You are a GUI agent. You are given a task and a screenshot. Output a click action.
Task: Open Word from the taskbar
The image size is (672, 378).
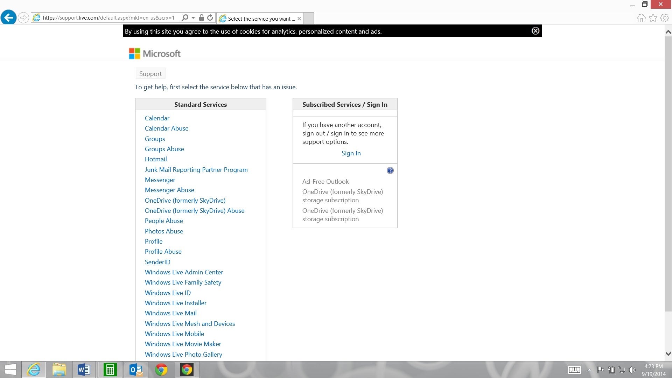(x=84, y=370)
